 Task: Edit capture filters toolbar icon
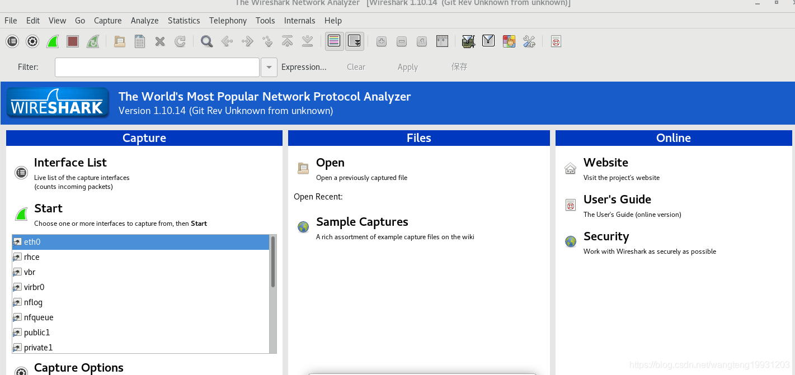(468, 41)
